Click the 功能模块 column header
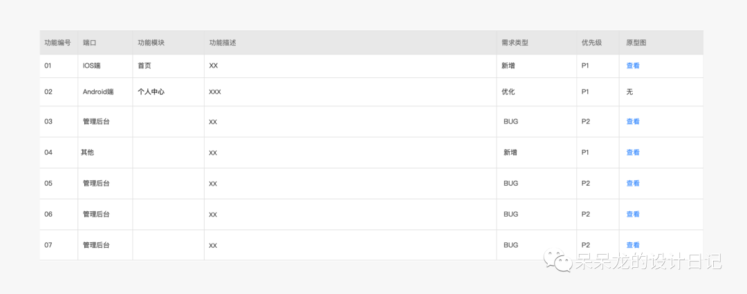This screenshot has height=294, width=747. point(151,43)
